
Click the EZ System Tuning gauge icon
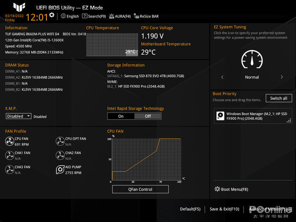[x=252, y=59]
